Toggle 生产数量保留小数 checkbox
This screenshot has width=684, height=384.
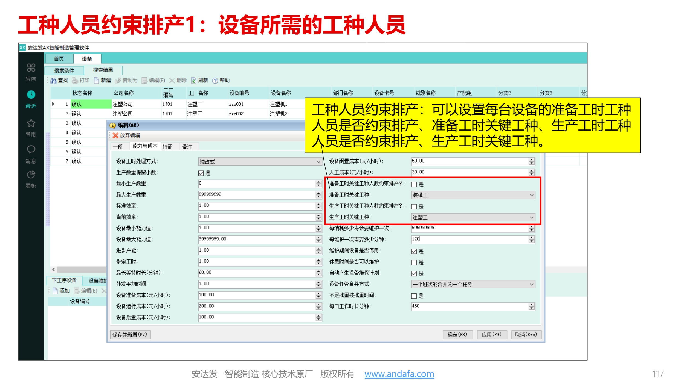[x=201, y=173]
